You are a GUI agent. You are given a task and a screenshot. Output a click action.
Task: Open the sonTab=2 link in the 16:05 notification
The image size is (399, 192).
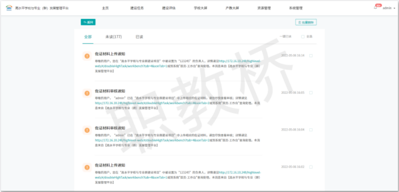pos(152,103)
